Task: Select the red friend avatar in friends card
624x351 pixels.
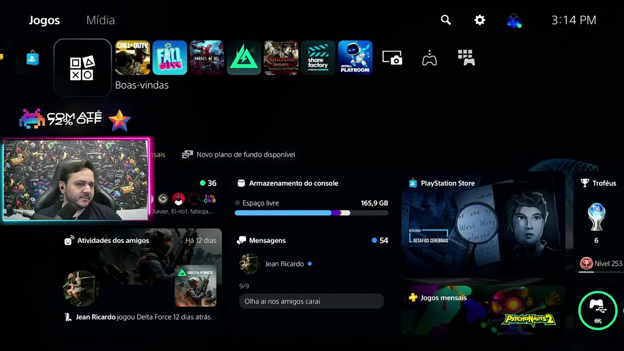Action: pyautogui.click(x=178, y=199)
